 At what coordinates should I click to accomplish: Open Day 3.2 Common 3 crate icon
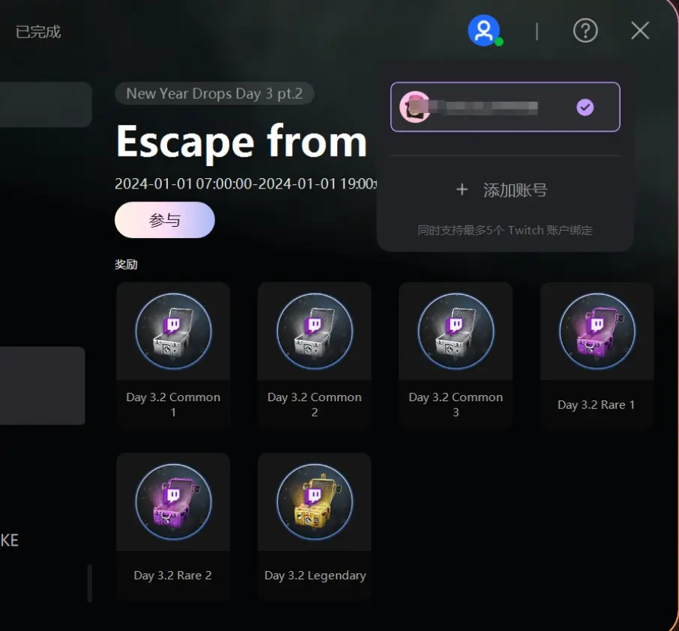tap(456, 331)
